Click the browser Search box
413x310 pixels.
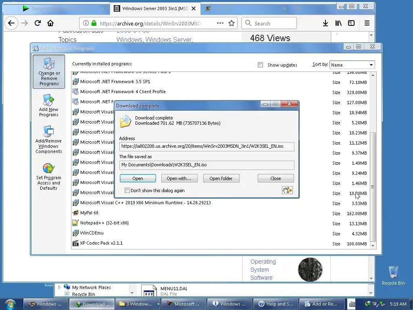269,23
